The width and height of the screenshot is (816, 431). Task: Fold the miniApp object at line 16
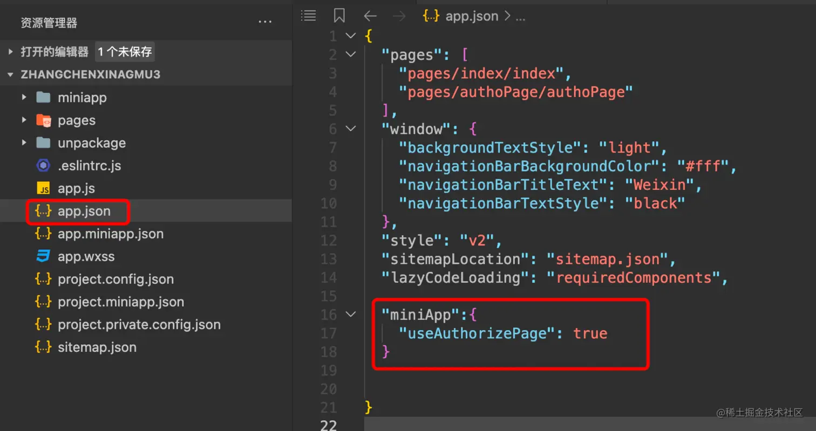351,314
